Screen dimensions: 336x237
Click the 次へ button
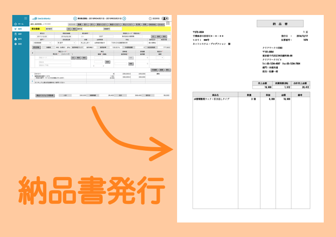92,25
